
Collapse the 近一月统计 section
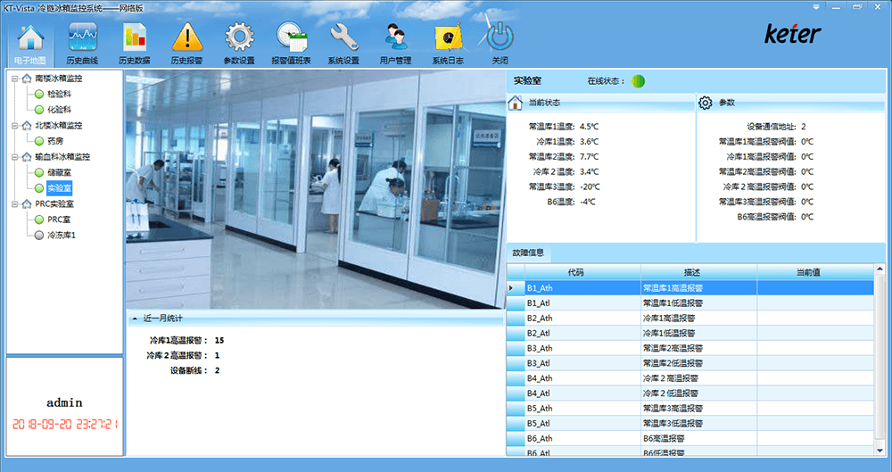[x=135, y=319]
